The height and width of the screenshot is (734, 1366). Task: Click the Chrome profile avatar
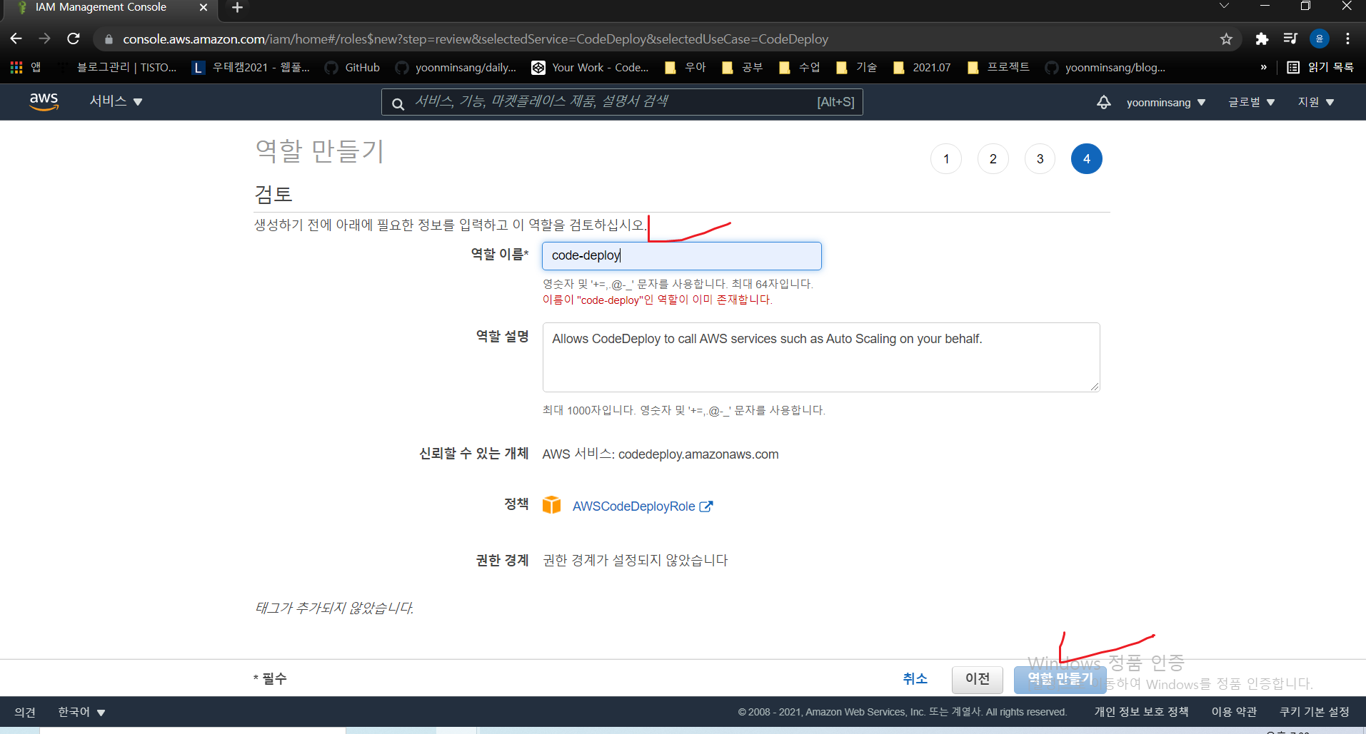coord(1319,39)
